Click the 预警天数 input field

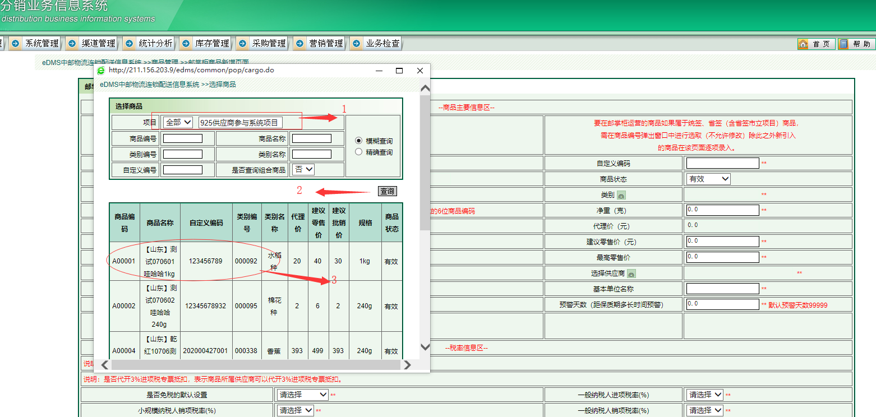point(723,304)
